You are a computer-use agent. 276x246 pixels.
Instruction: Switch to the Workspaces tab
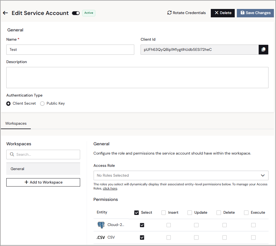16,123
